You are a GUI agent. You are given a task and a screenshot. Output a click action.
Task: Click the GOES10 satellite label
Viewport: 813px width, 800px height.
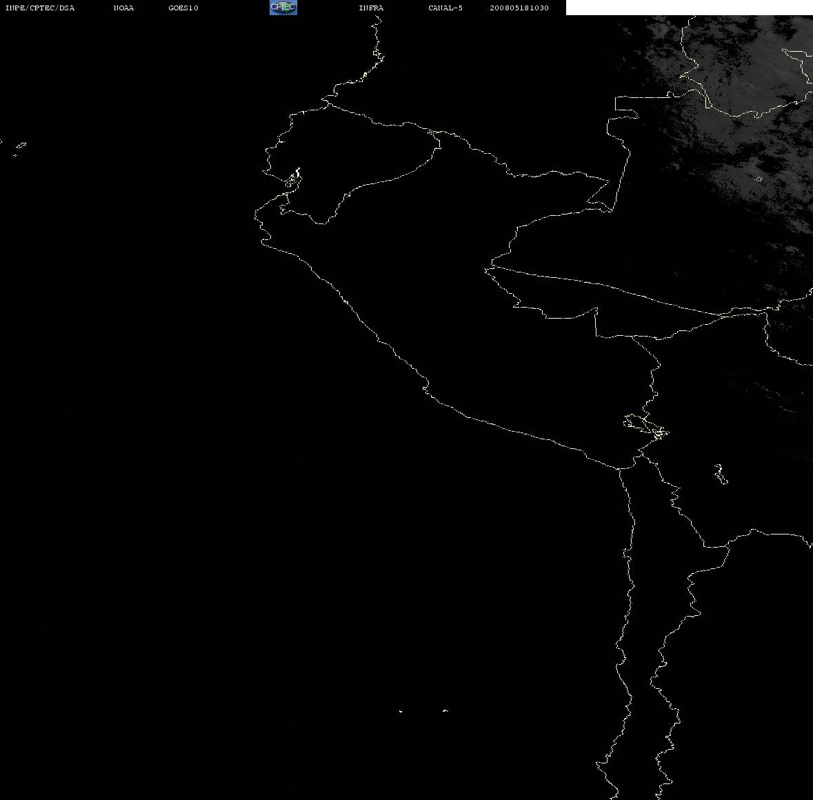183,8
